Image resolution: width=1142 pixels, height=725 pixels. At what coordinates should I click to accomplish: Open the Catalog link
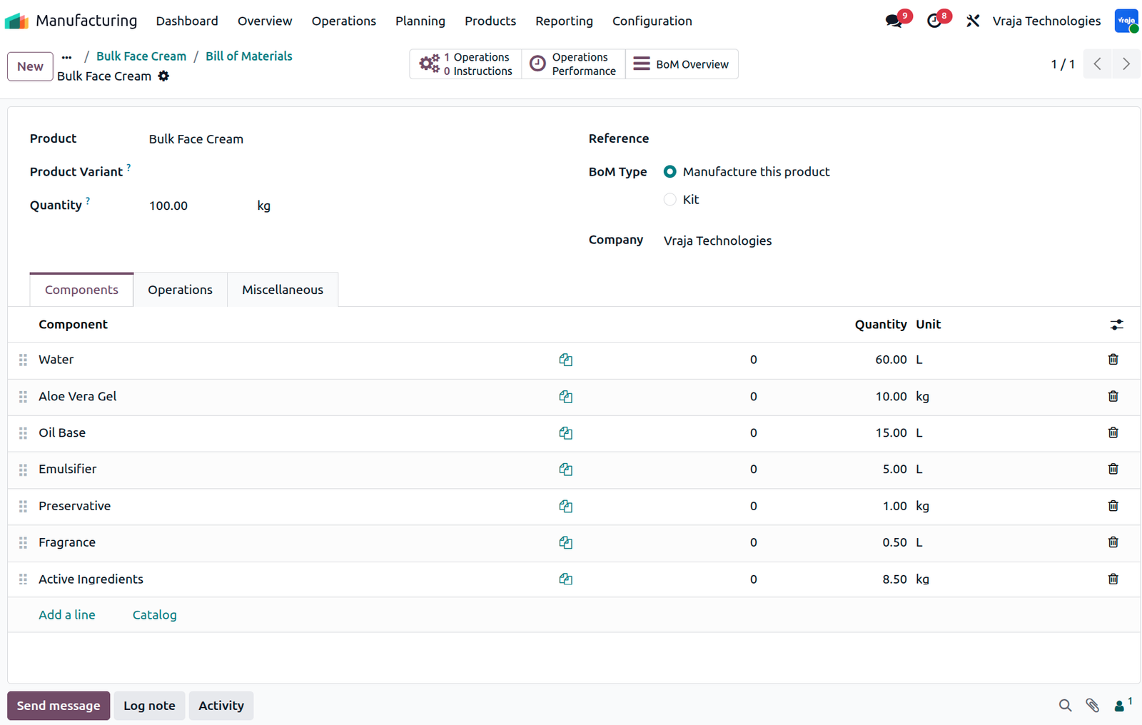coord(154,615)
